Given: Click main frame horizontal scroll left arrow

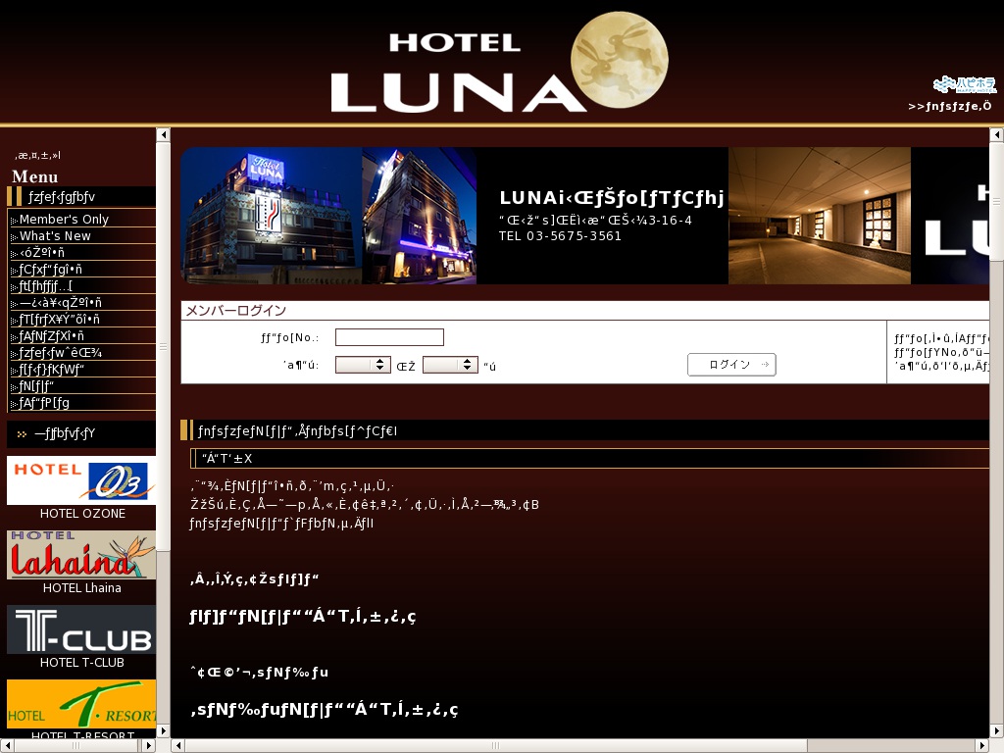Looking at the screenshot, I should point(178,745).
